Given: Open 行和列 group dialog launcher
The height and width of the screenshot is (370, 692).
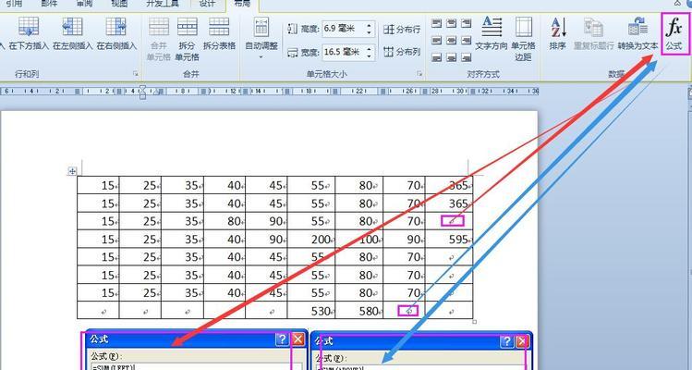Looking at the screenshot, I should 136,74.
